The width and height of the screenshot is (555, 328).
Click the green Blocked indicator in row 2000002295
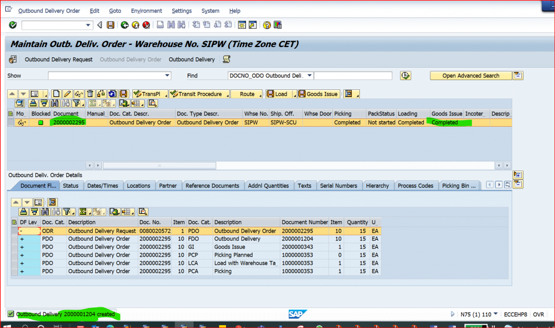[41, 123]
